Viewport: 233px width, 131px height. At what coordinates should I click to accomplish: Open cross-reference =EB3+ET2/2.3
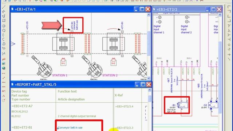(124, 128)
